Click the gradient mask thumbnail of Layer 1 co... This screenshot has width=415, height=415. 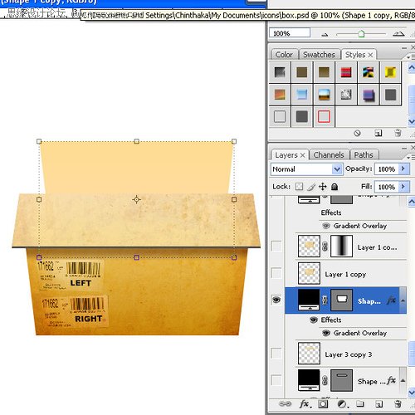(x=341, y=247)
